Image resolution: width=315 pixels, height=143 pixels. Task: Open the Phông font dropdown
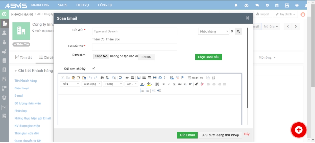click(x=113, y=84)
